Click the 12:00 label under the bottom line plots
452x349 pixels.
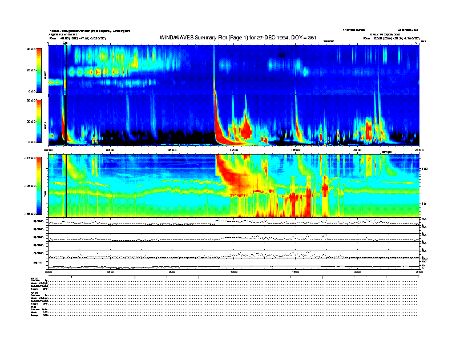[x=234, y=271]
